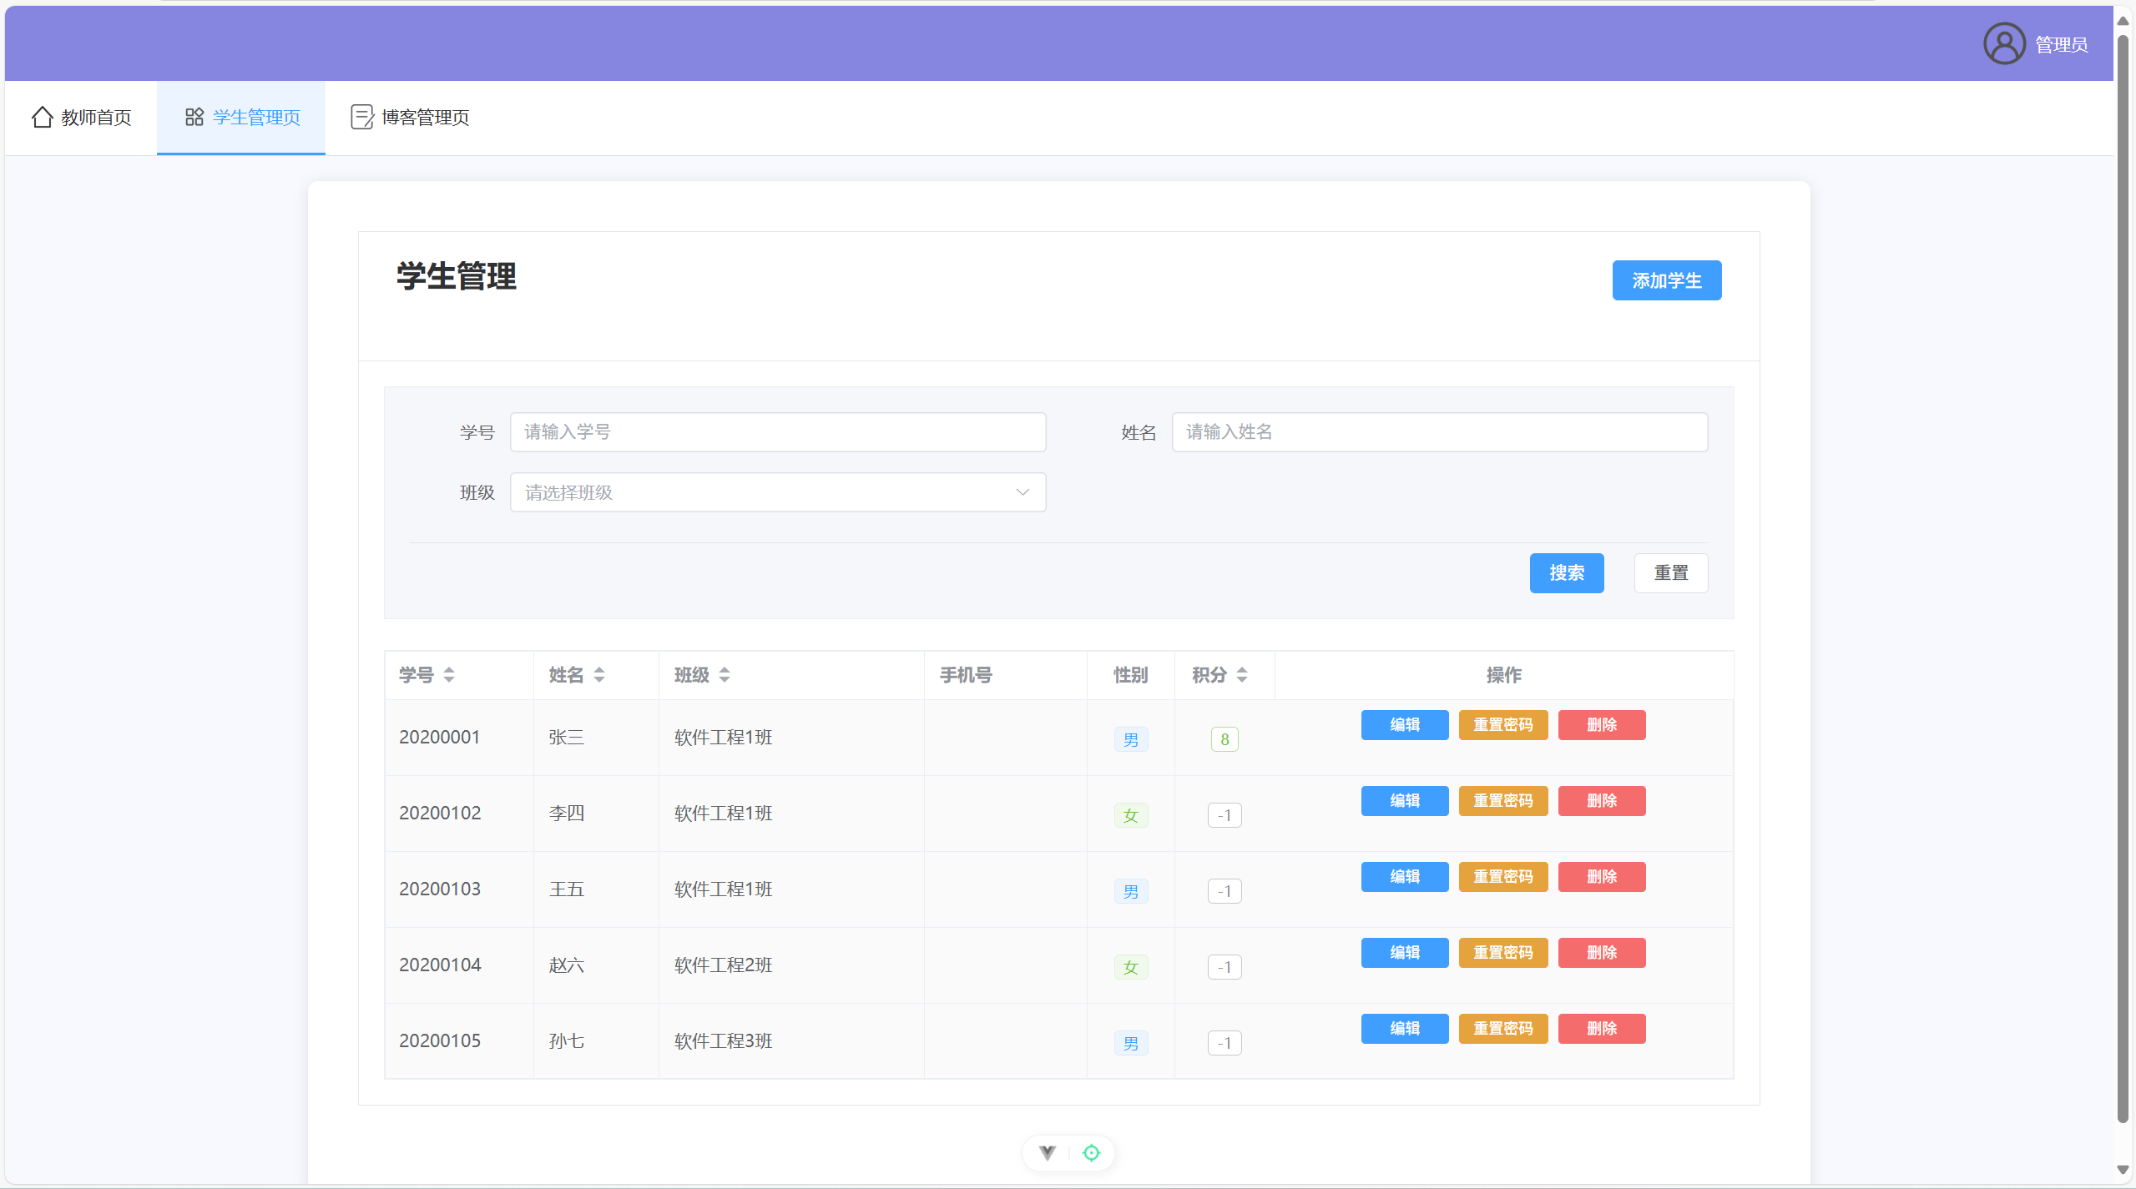Delete student 孙七 row
The image size is (2136, 1189).
[1601, 1028]
